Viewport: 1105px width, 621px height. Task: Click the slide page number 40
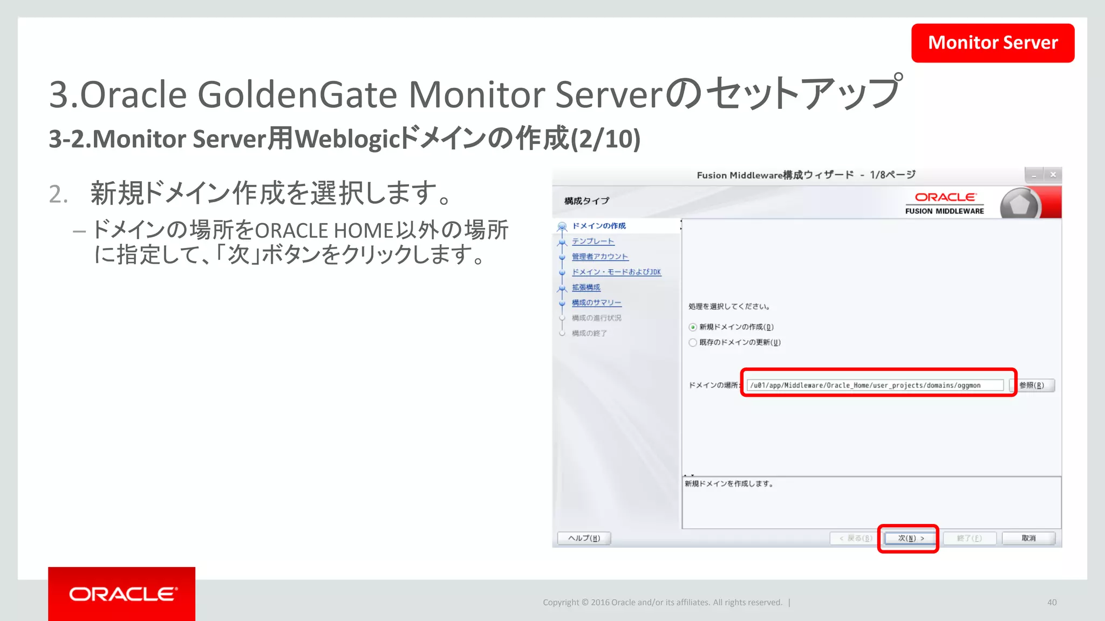(1052, 602)
